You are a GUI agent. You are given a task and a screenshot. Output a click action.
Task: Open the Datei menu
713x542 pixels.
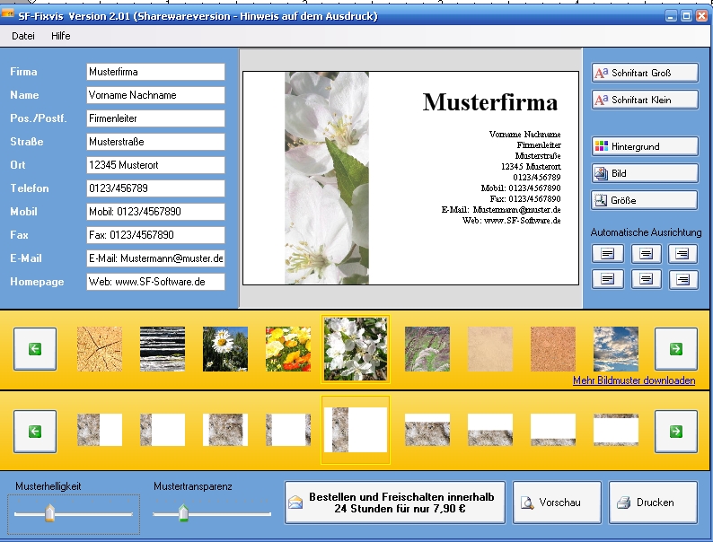click(23, 36)
